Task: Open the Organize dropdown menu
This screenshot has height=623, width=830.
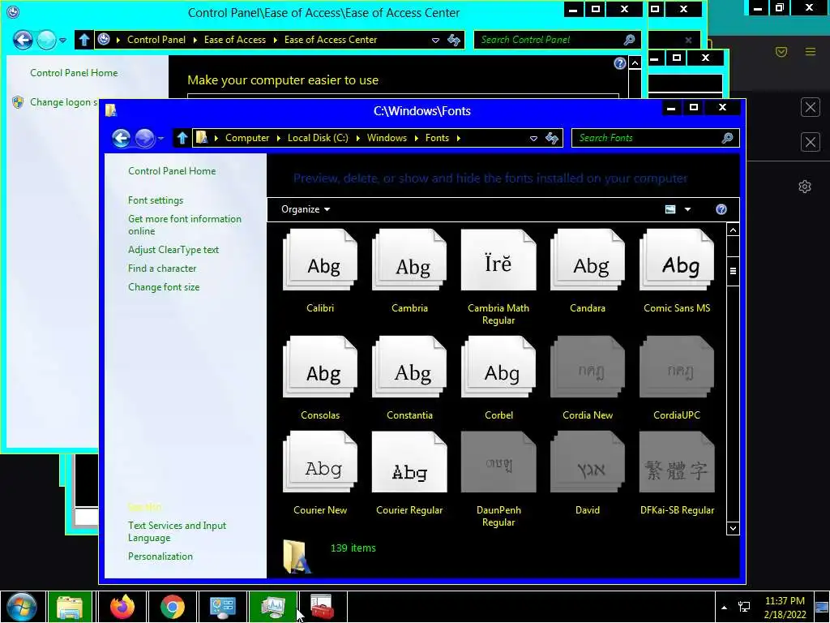Action: point(306,209)
